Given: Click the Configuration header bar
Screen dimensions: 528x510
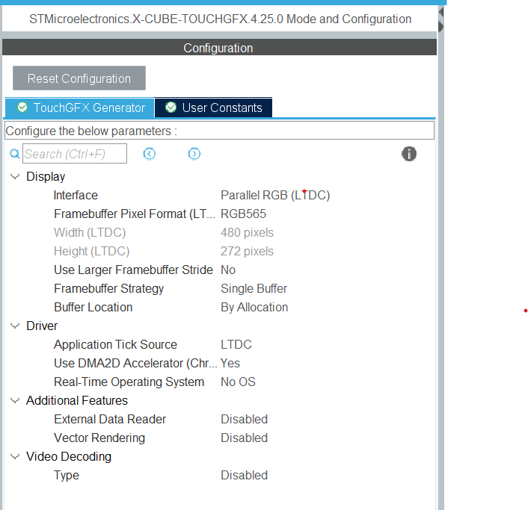Looking at the screenshot, I should (x=219, y=47).
